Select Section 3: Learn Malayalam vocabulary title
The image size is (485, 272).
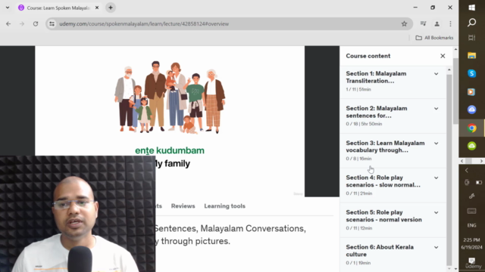(x=385, y=147)
